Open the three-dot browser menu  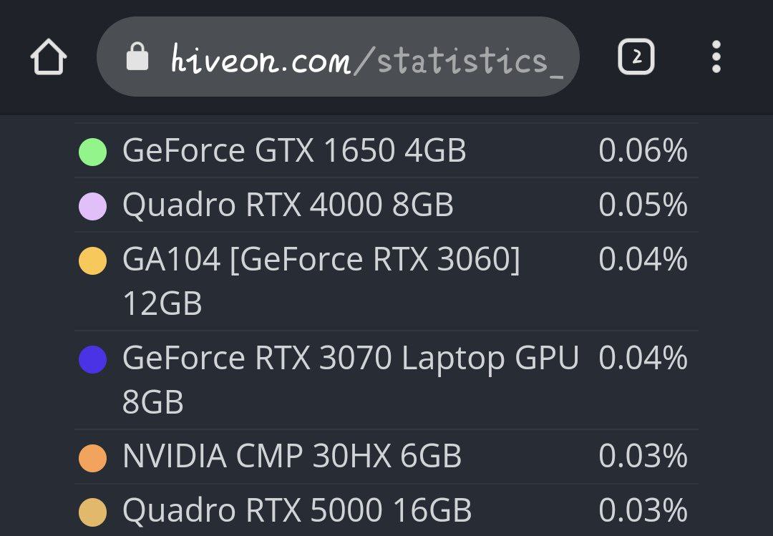pyautogui.click(x=716, y=57)
